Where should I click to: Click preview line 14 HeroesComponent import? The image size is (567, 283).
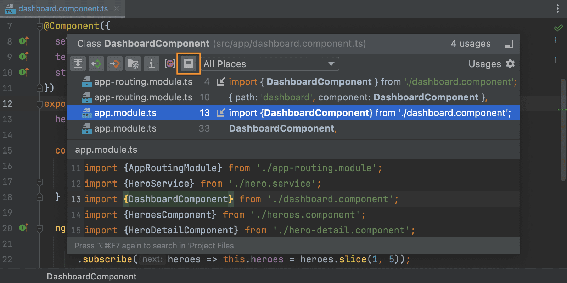[x=293, y=215]
